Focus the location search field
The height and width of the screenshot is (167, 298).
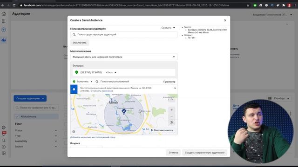[129, 82]
